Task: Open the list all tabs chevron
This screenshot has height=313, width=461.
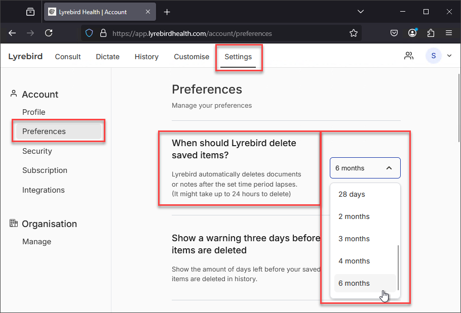Action: (x=361, y=12)
